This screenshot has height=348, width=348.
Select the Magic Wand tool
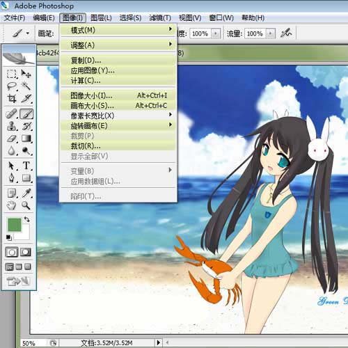click(26, 86)
